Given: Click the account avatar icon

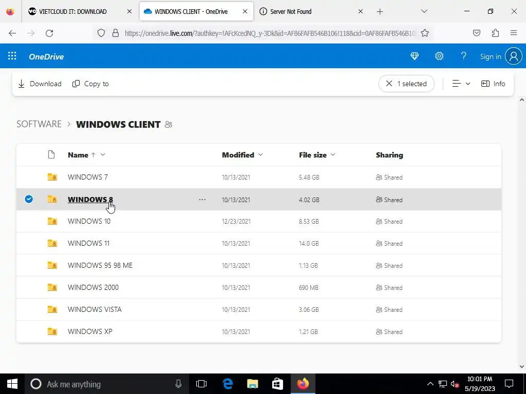Looking at the screenshot, I should (x=514, y=56).
